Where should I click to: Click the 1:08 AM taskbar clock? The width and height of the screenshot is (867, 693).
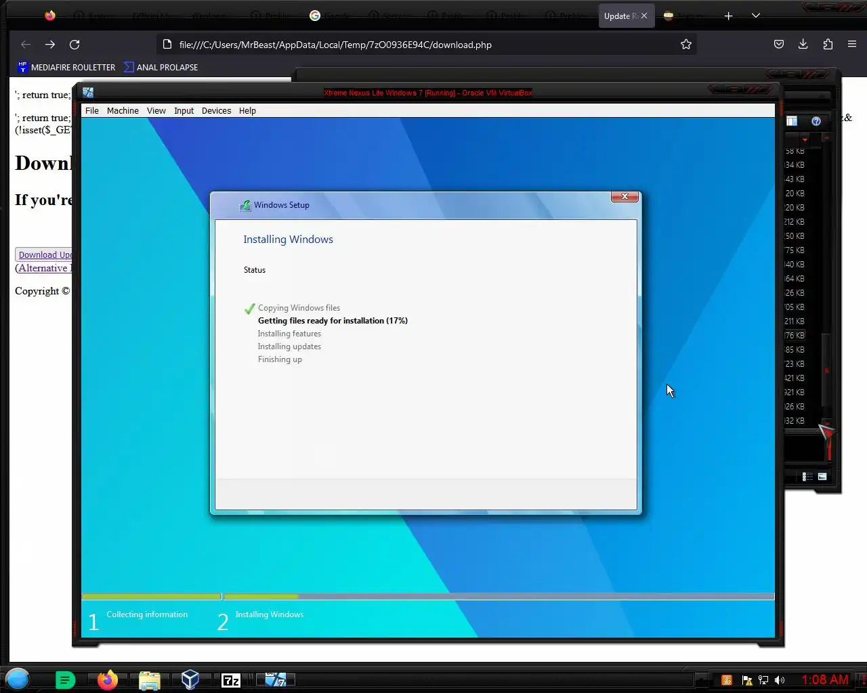pyautogui.click(x=825, y=680)
